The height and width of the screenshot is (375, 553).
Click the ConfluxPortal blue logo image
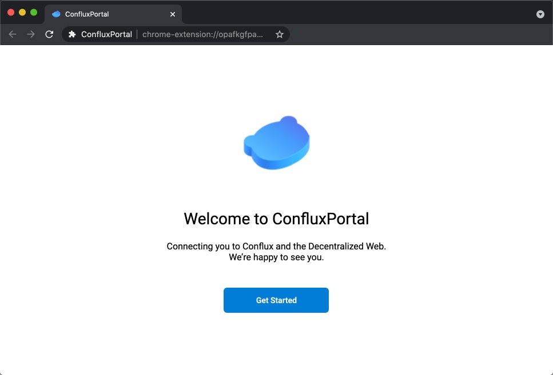[277, 143]
